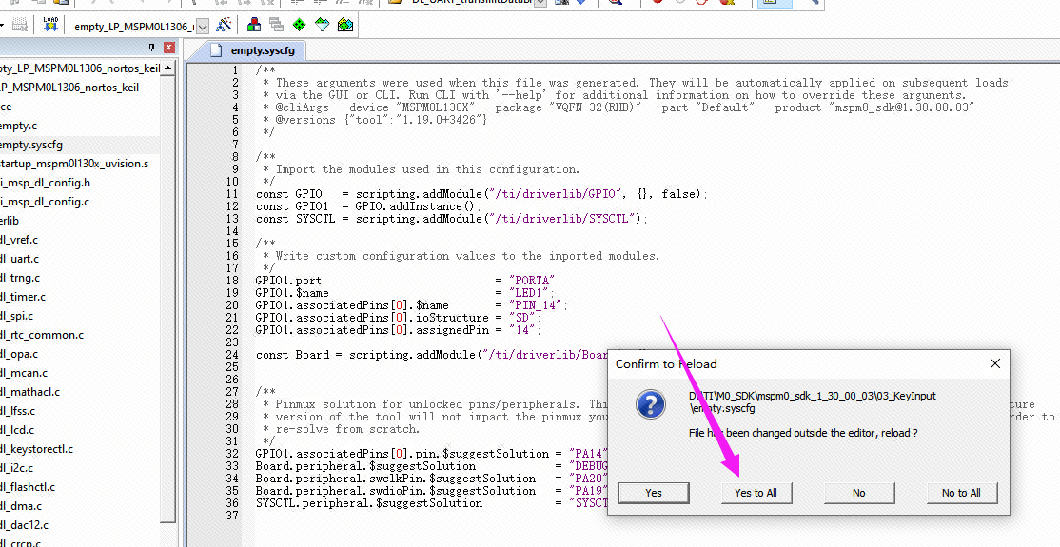Click 'const SYSCTL = scripting.addModule' code line
This screenshot has height=547, width=1060.
452,219
